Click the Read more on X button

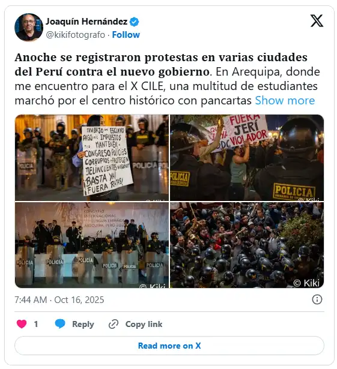(169, 346)
